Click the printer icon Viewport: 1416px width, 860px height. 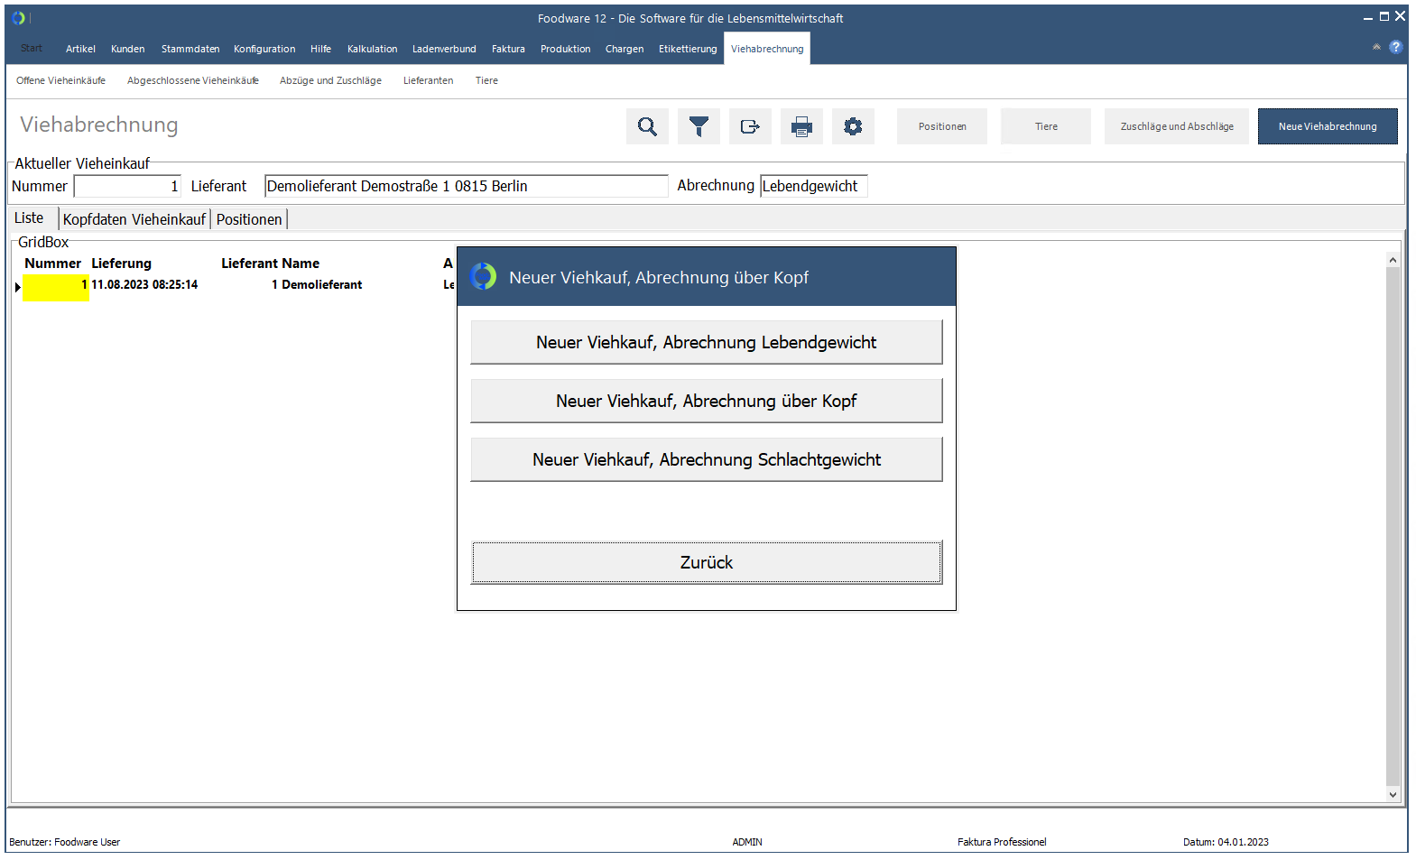[x=801, y=126]
